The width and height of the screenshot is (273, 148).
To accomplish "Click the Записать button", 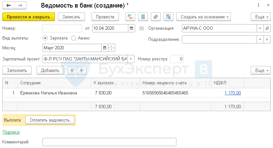I will pyautogui.click(x=71, y=17).
